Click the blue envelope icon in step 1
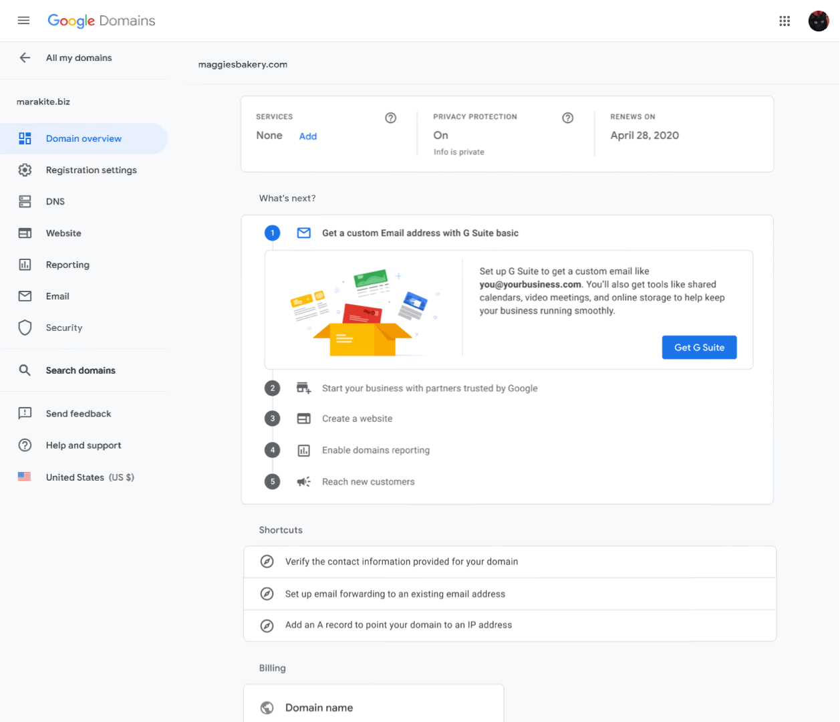 click(304, 233)
